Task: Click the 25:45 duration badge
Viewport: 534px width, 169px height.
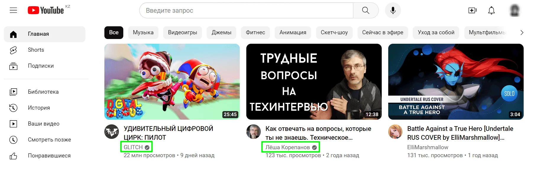Action: [230, 114]
